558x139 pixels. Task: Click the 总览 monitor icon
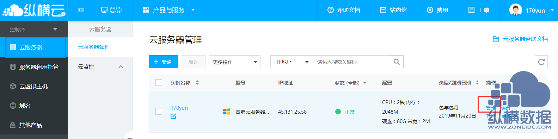click(104, 10)
